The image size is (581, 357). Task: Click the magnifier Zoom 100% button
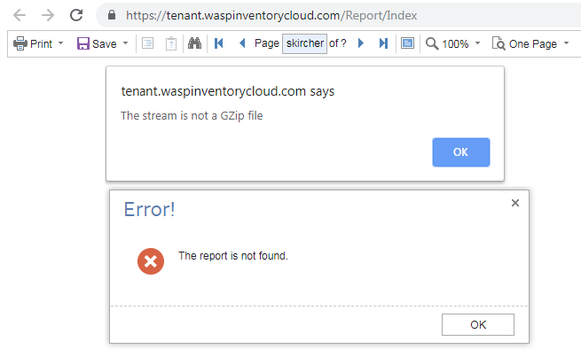447,43
